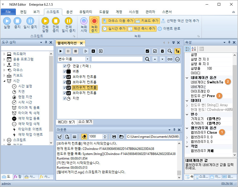Switch to 편집 ribbon tab
The height and width of the screenshot is (187, 238).
coord(23,12)
